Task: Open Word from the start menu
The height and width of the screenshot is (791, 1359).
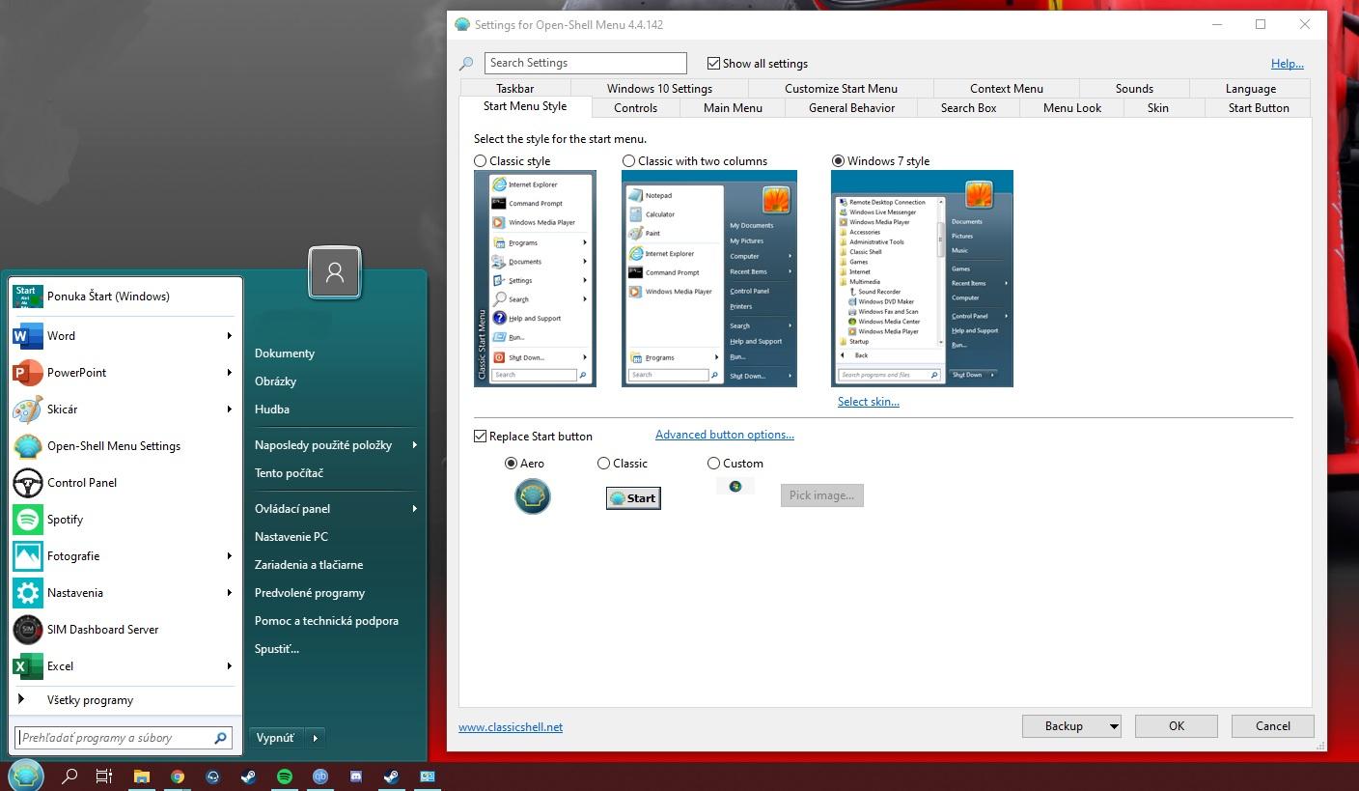Action: pyautogui.click(x=61, y=335)
